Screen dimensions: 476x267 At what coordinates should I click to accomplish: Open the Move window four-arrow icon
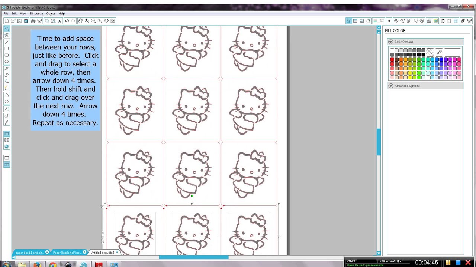(x=396, y=21)
